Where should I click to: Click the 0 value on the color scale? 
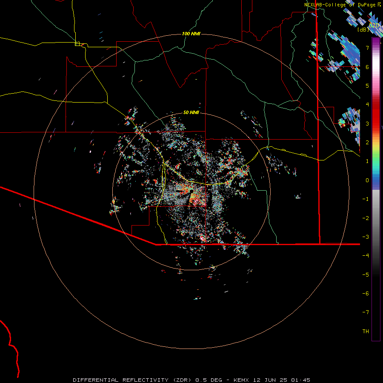click(367, 180)
